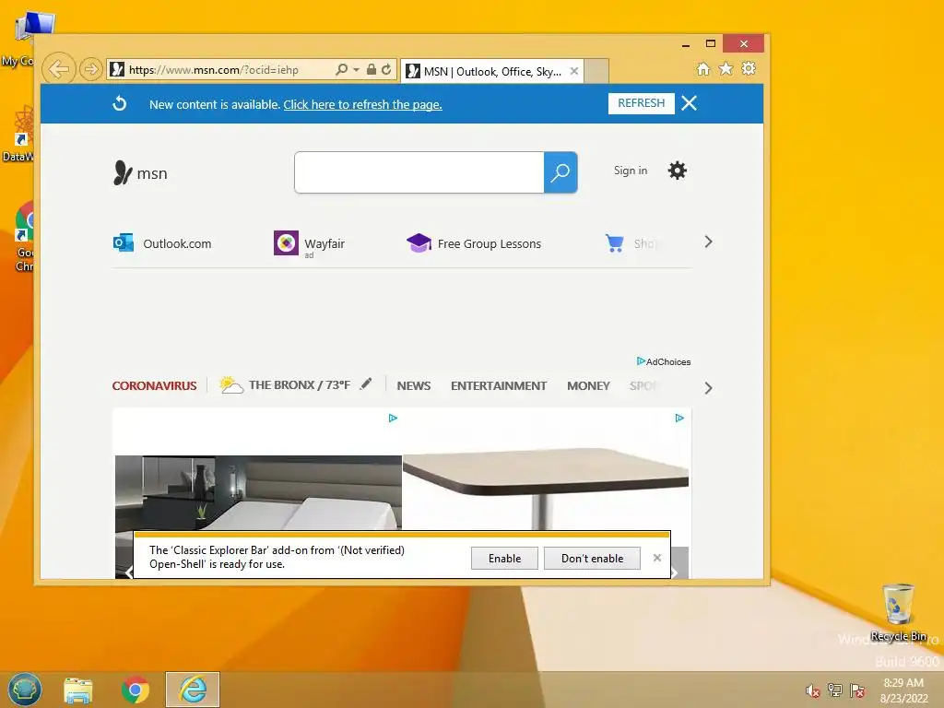View the security lock icon report
This screenshot has width=944, height=708.
tap(372, 70)
